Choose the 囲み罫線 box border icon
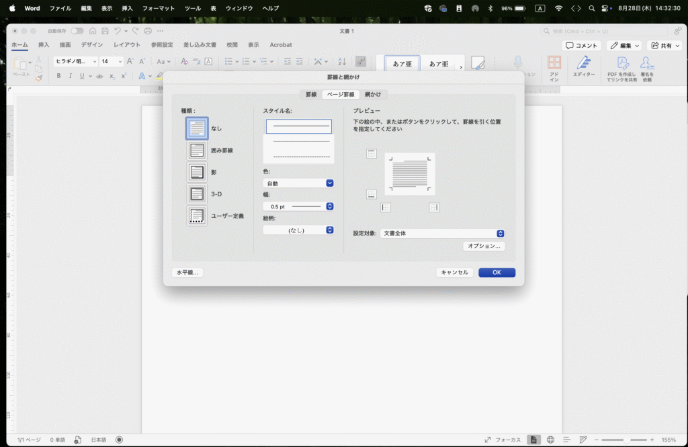The height and width of the screenshot is (447, 688). [x=197, y=151]
